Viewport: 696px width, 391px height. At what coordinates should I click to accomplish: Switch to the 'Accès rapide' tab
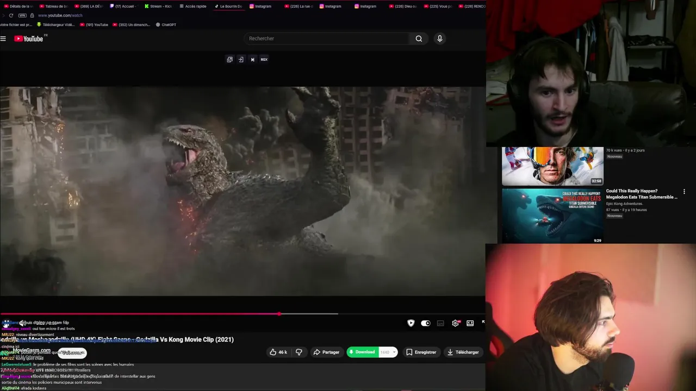pyautogui.click(x=194, y=6)
